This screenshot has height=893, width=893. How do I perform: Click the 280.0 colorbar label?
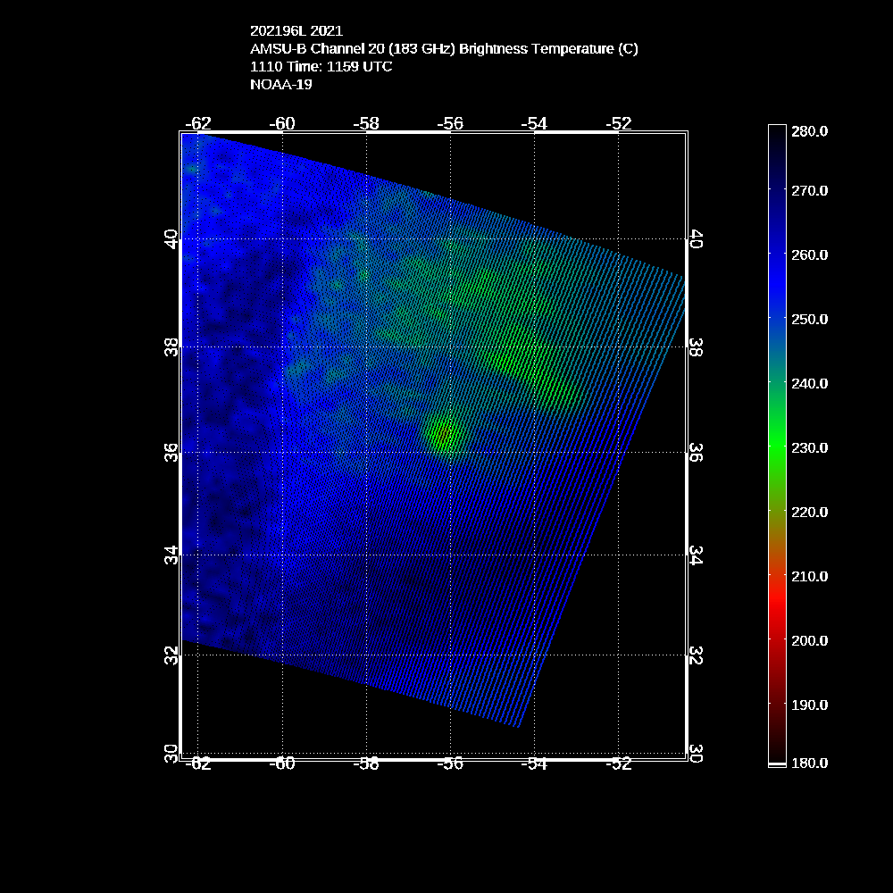(810, 130)
